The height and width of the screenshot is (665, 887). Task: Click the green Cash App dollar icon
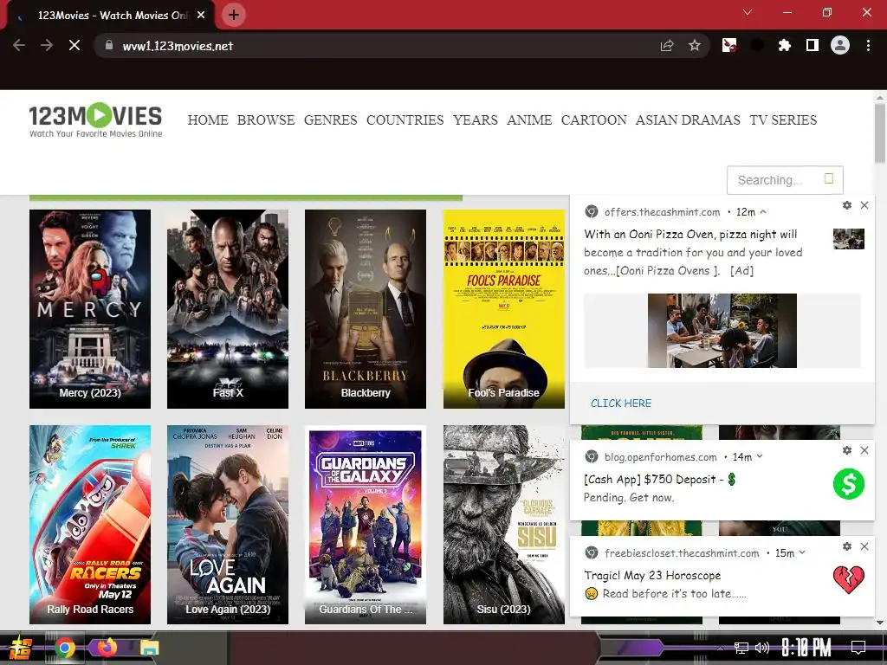click(849, 484)
